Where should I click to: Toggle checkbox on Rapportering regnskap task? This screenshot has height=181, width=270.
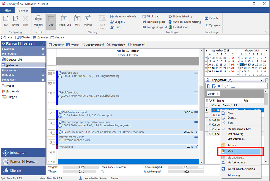point(60,122)
